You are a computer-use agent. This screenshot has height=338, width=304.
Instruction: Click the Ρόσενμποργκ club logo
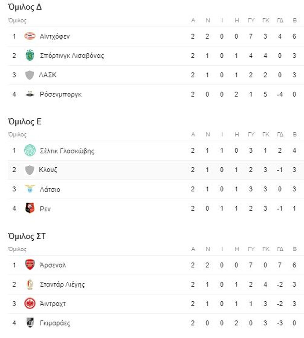point(30,94)
